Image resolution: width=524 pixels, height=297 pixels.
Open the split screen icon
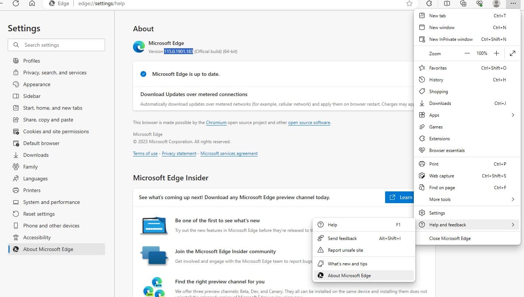pos(447,4)
